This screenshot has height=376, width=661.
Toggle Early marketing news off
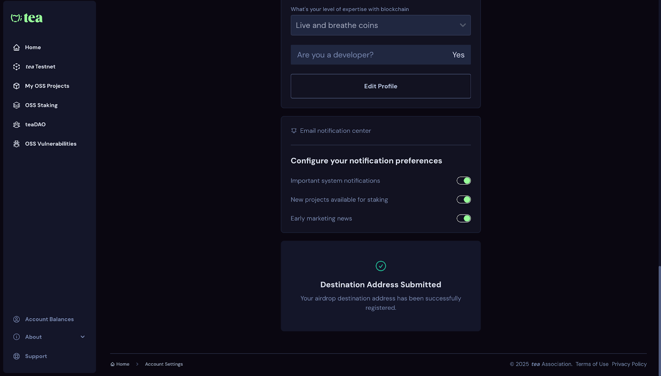[x=464, y=218]
